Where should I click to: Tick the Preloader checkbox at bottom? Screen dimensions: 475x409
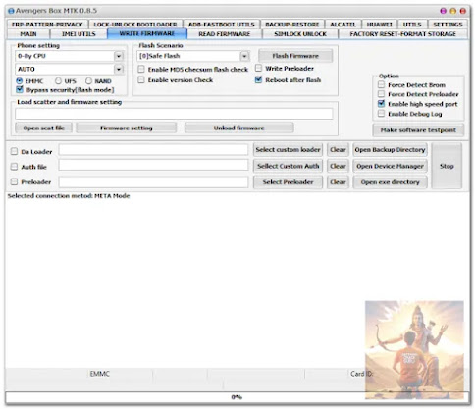coord(14,181)
